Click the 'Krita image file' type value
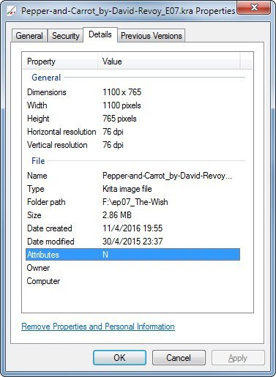Screen dimensions: 276x377 coord(127,189)
